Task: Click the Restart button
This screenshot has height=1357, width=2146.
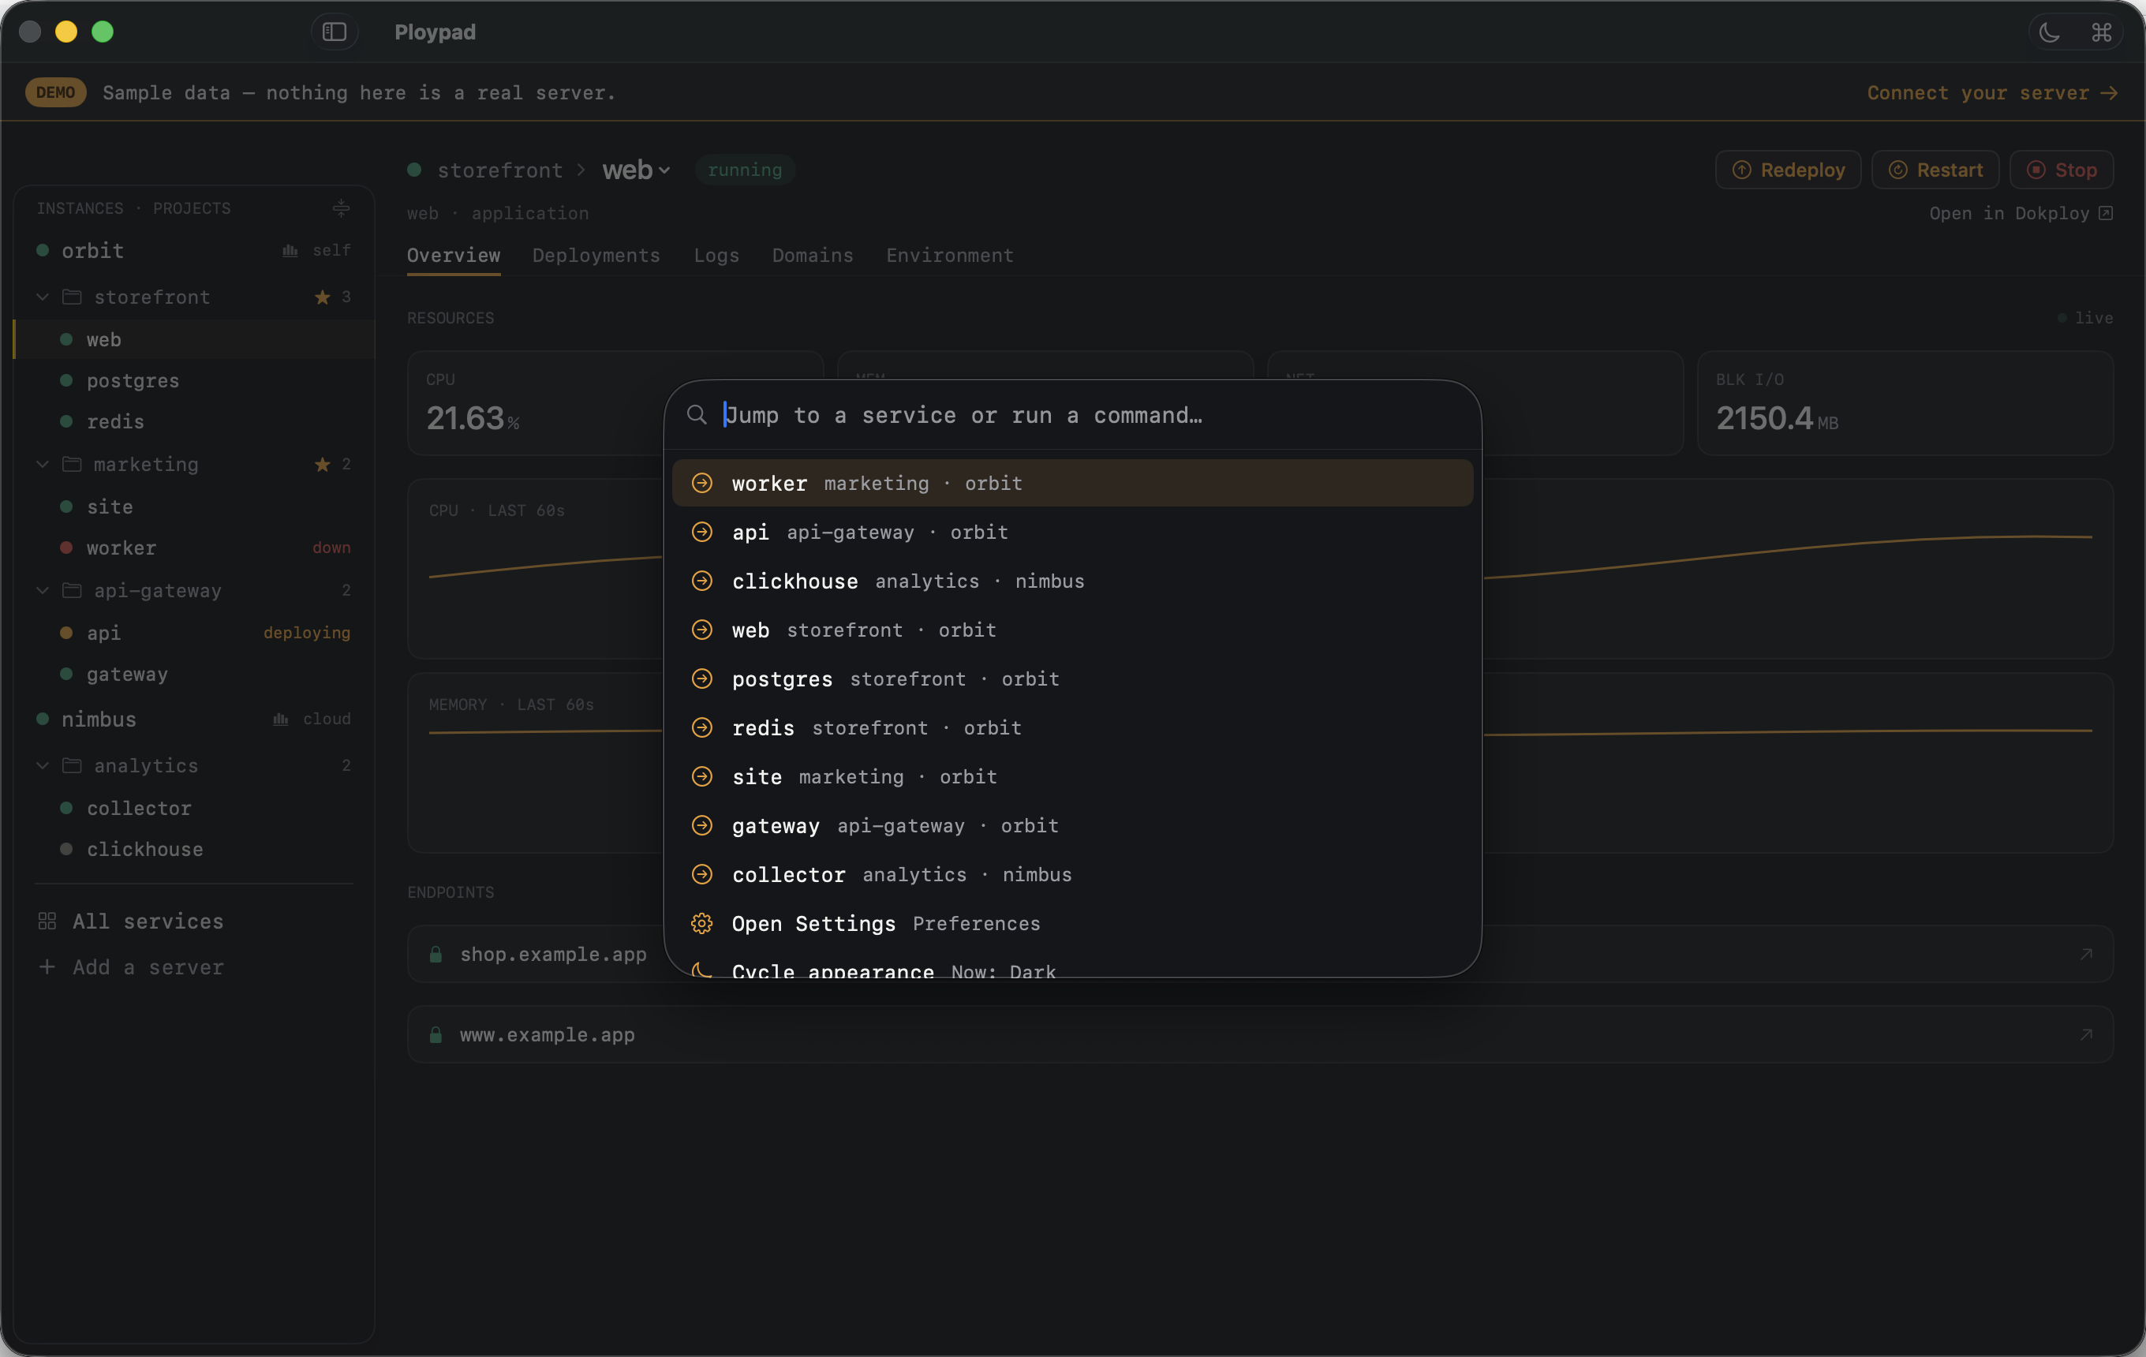Action: (1935, 170)
